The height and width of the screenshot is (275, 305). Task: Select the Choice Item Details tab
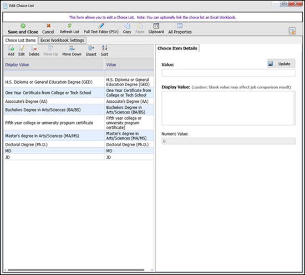point(177,48)
